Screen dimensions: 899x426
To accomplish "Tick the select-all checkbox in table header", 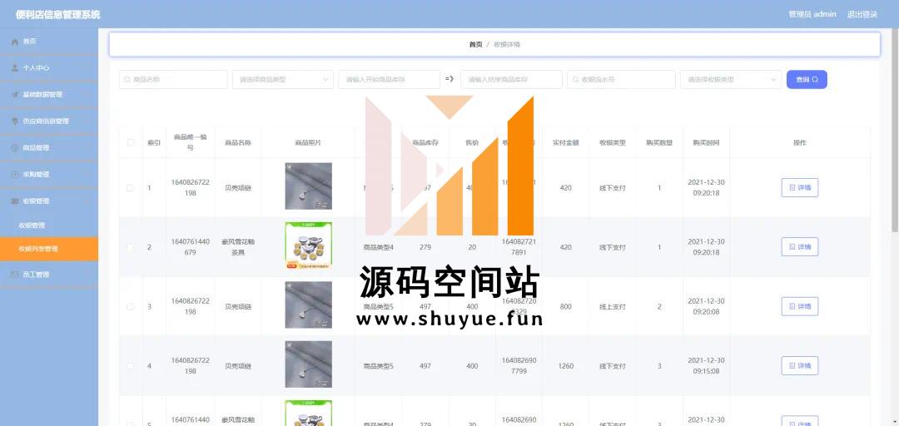I will click(130, 143).
